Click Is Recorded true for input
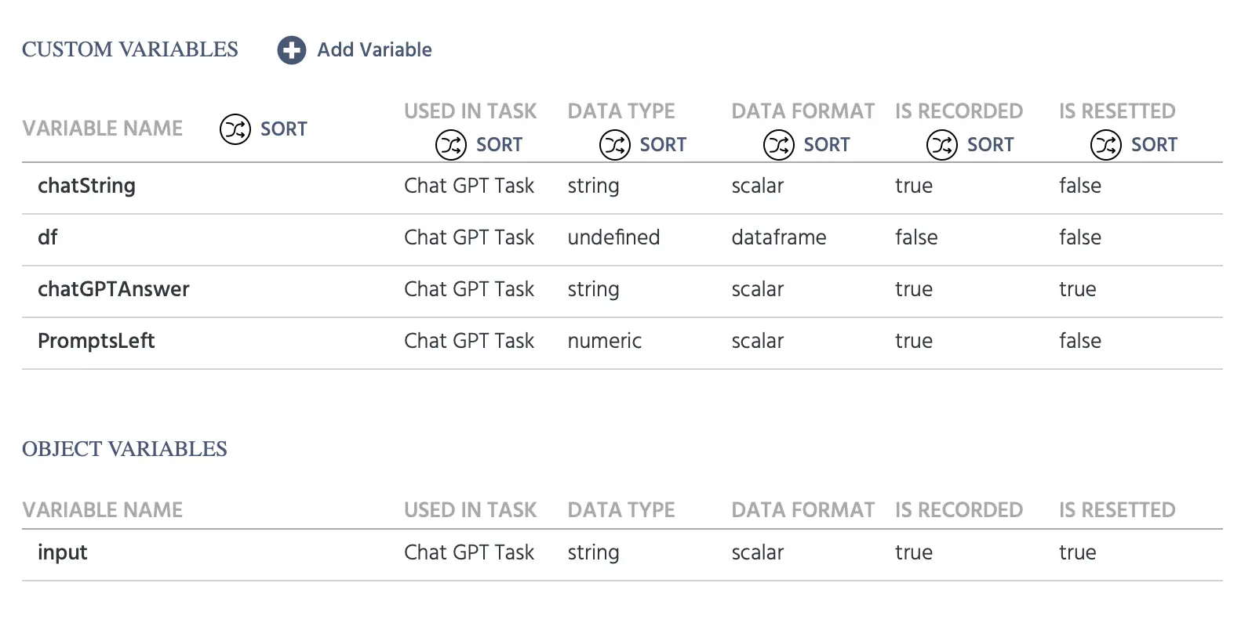The height and width of the screenshot is (630, 1252). point(914,552)
